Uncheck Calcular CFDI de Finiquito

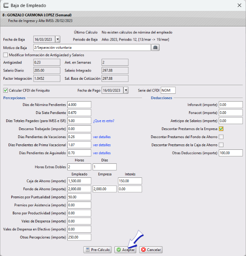(x=5, y=90)
